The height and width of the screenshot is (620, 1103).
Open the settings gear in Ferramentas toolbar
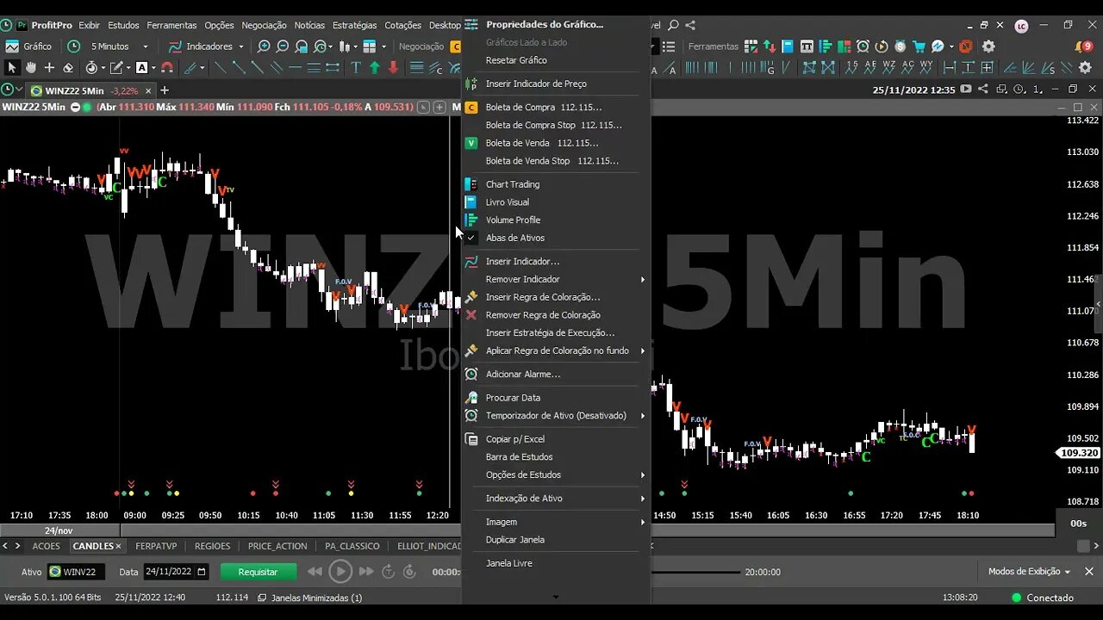pos(988,46)
